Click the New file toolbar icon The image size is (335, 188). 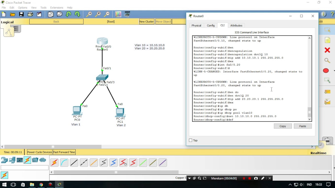coord(4,14)
